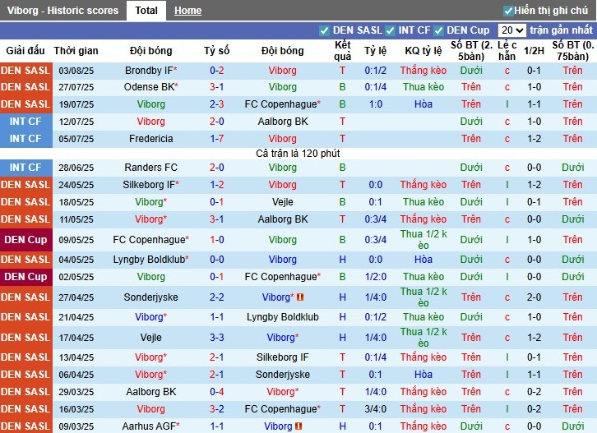Click the date 21/04/25
This screenshot has height=433, width=597.
(76, 317)
